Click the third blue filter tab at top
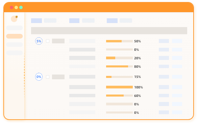 click(112, 21)
